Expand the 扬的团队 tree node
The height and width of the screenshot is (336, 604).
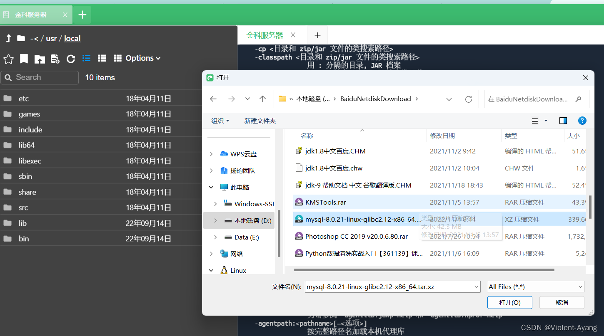tap(211, 170)
